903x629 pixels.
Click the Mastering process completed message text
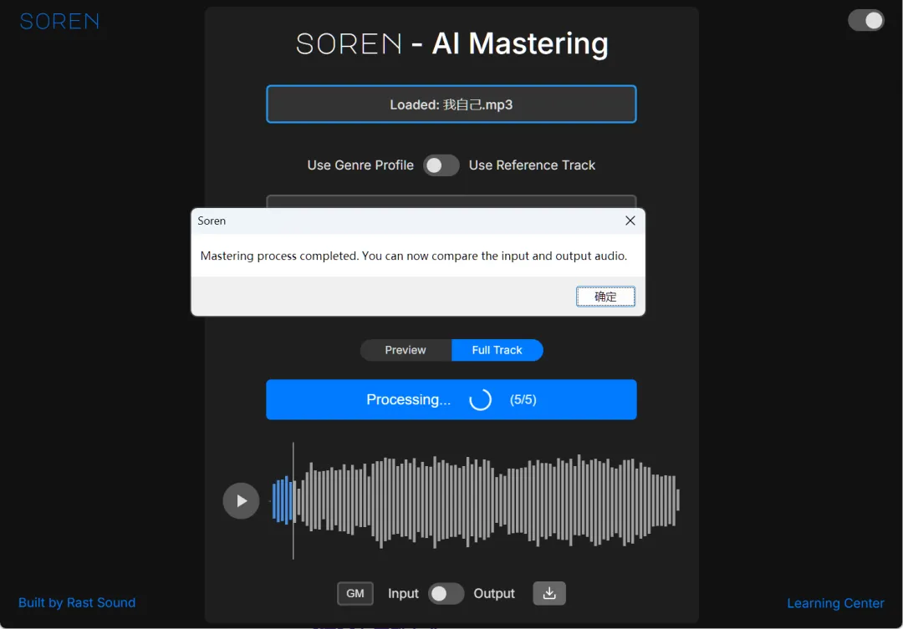click(x=414, y=256)
